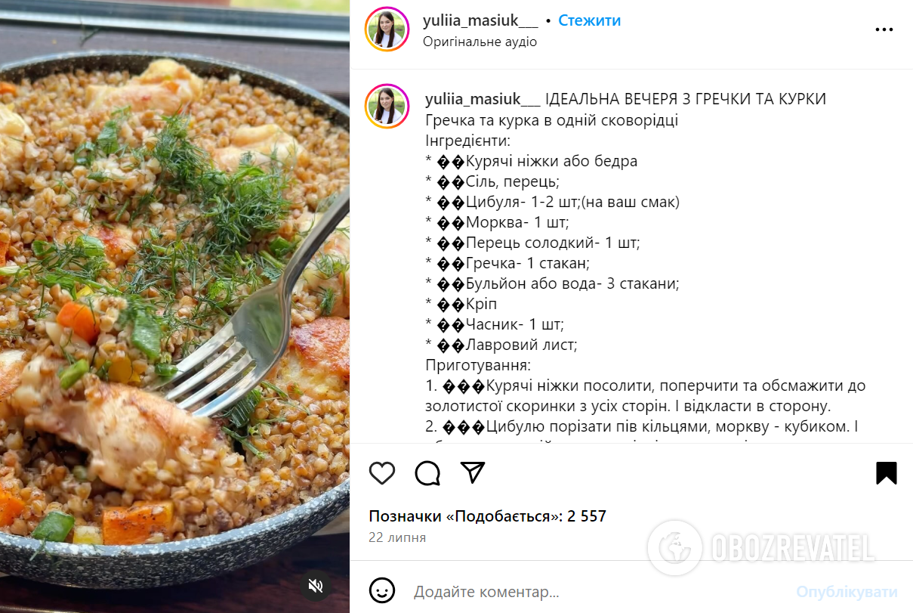Viewport: 913px width, 613px height.
Task: Click the Опублікувати post button
Action: 847,591
